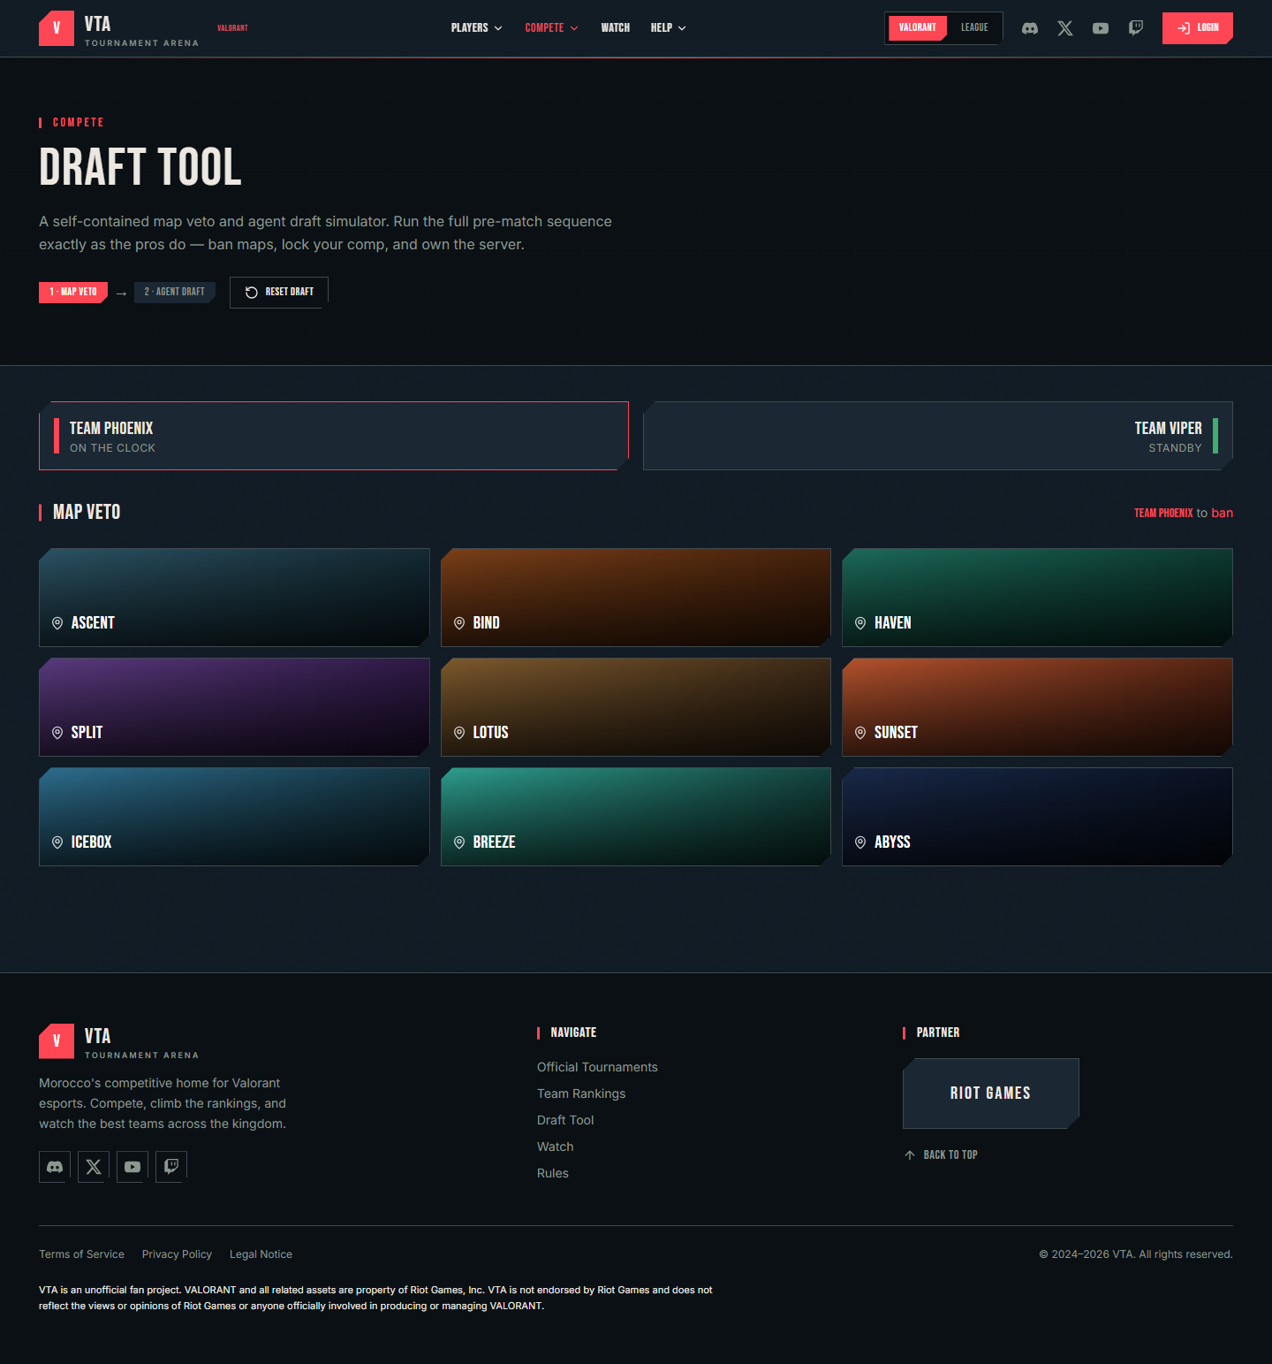This screenshot has height=1364, width=1272.
Task: Click the Riot Games partner card
Action: click(x=991, y=1093)
